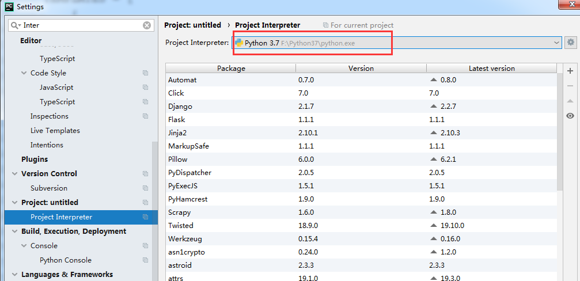Click the search magnifier icon in the filter box
The image size is (580, 281).
click(16, 25)
